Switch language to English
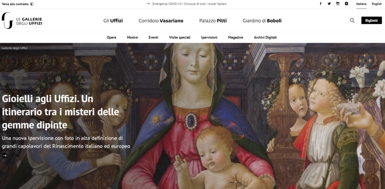The height and width of the screenshot is (189, 385). [377, 4]
